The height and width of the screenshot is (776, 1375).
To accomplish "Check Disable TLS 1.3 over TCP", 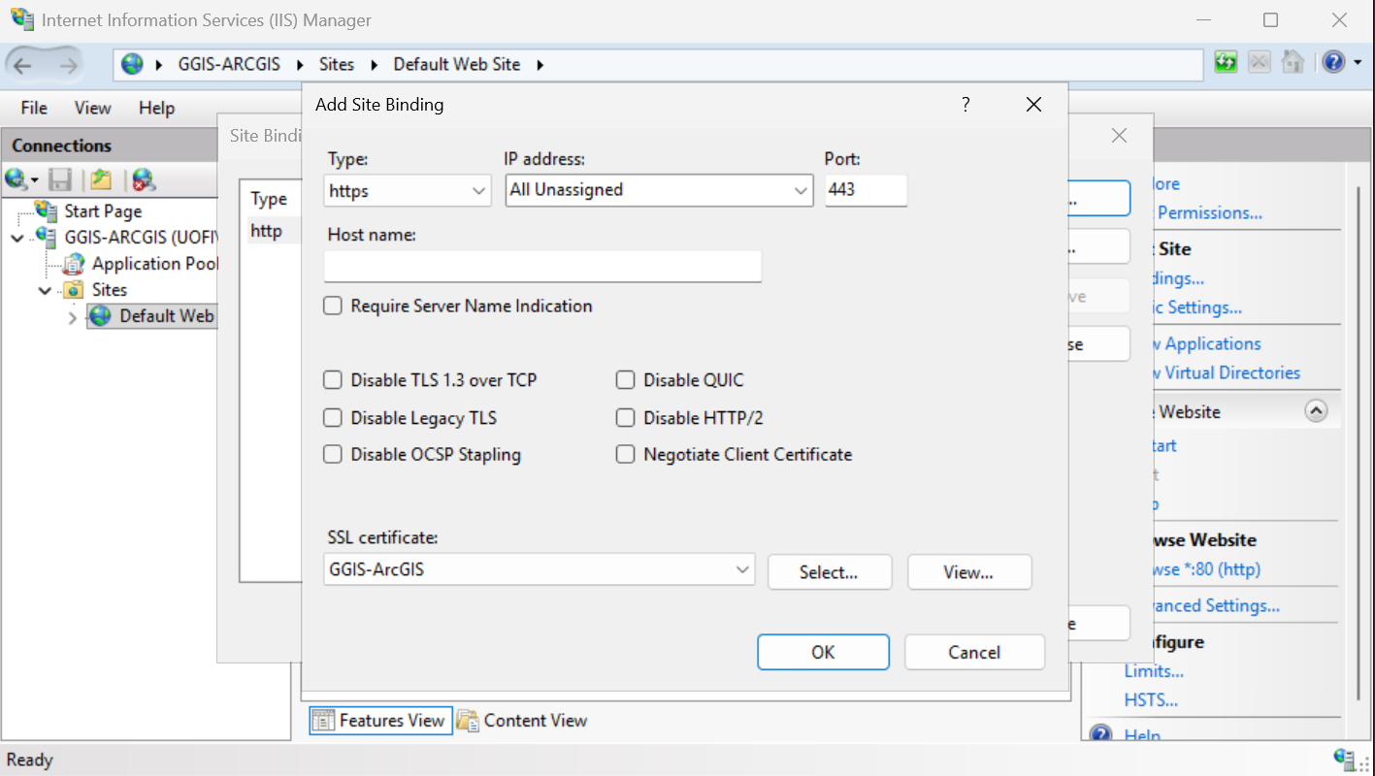I will point(333,380).
